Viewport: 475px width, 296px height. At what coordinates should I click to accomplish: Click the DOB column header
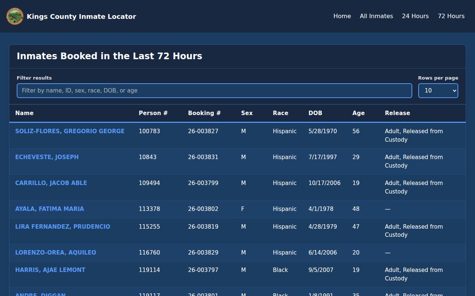[x=315, y=113]
